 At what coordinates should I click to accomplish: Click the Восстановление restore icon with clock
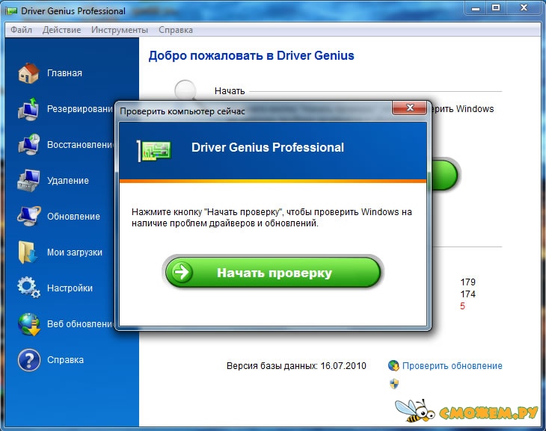[28, 145]
